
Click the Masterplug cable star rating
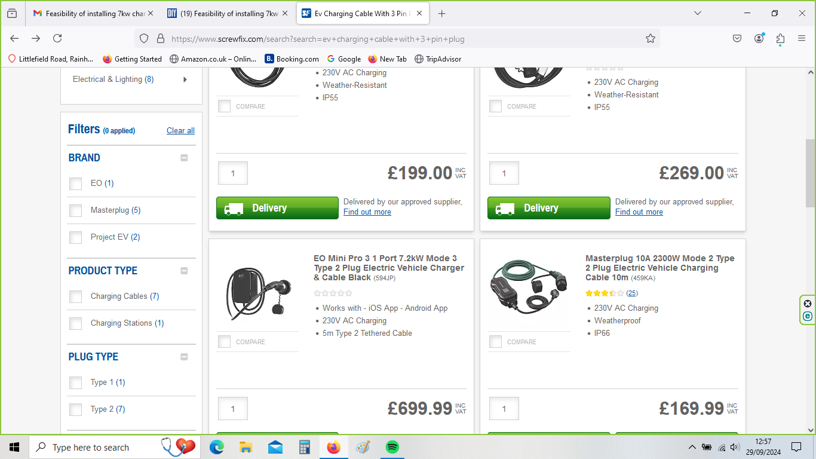point(605,293)
